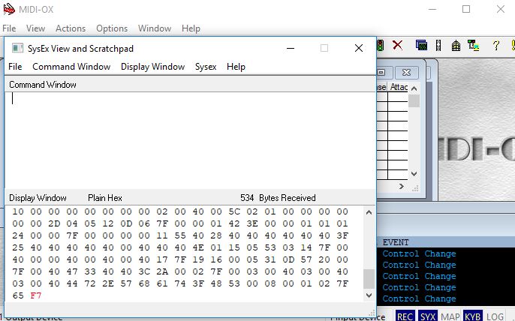Click the traffic light toolbar icon

(x=380, y=45)
